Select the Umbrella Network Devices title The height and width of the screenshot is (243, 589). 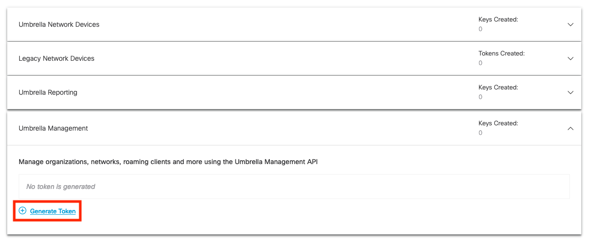pyautogui.click(x=59, y=24)
